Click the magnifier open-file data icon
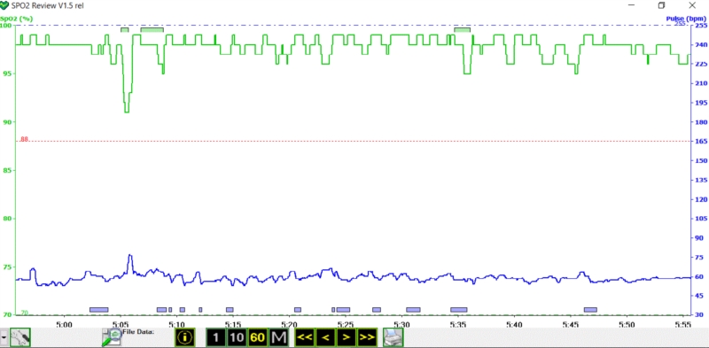 112,337
